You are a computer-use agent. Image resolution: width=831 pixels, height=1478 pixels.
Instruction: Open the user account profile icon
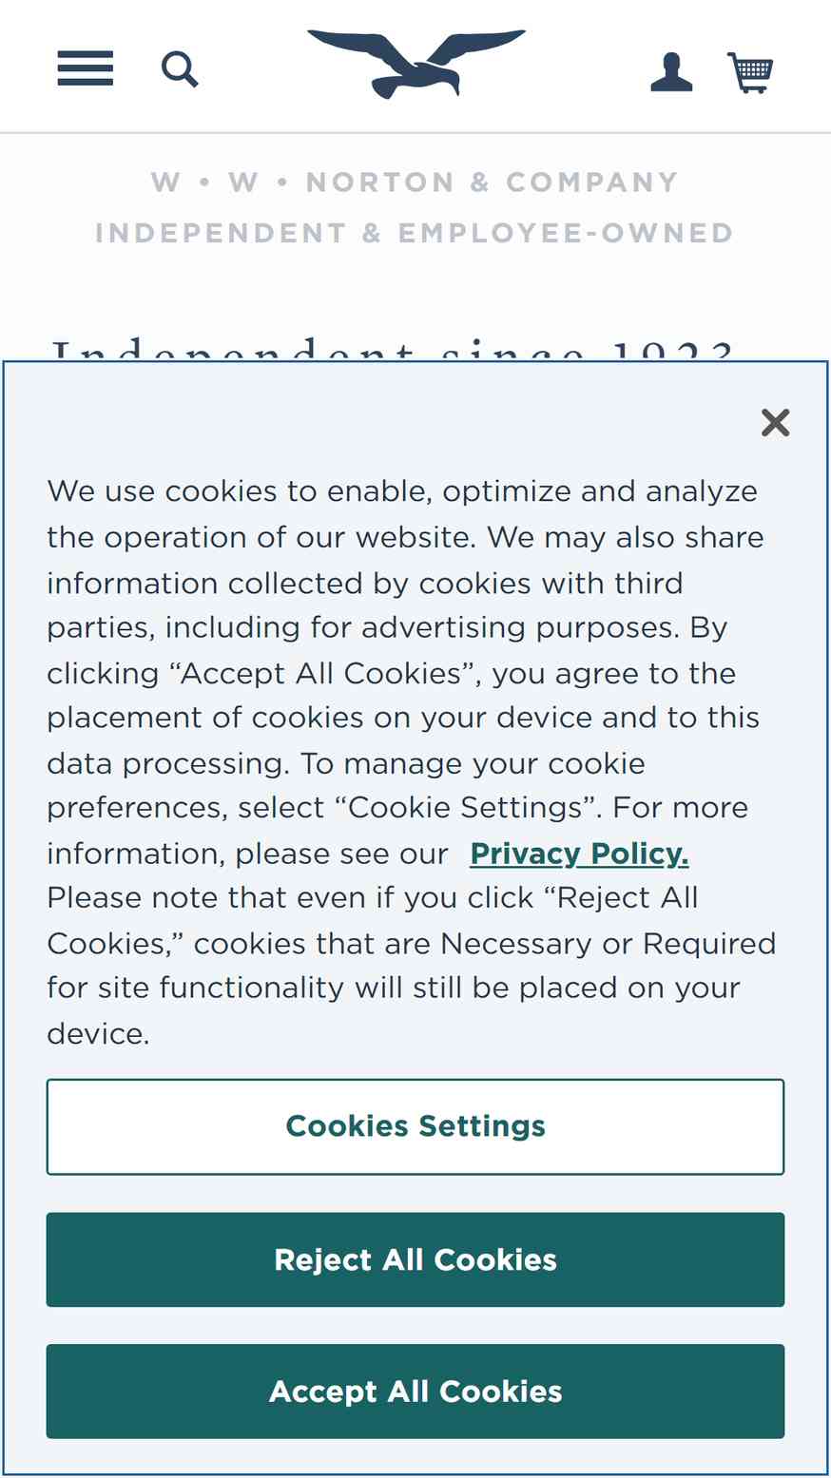[x=671, y=72]
